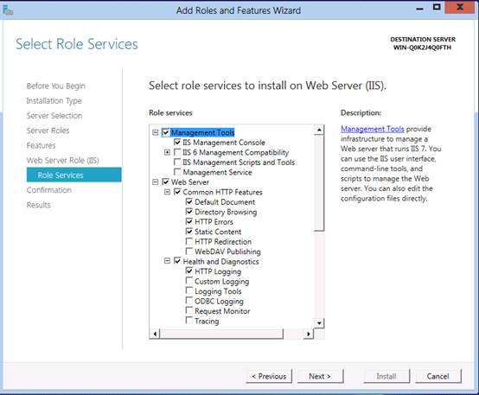Click the Next button
479x395 pixels.
320,376
